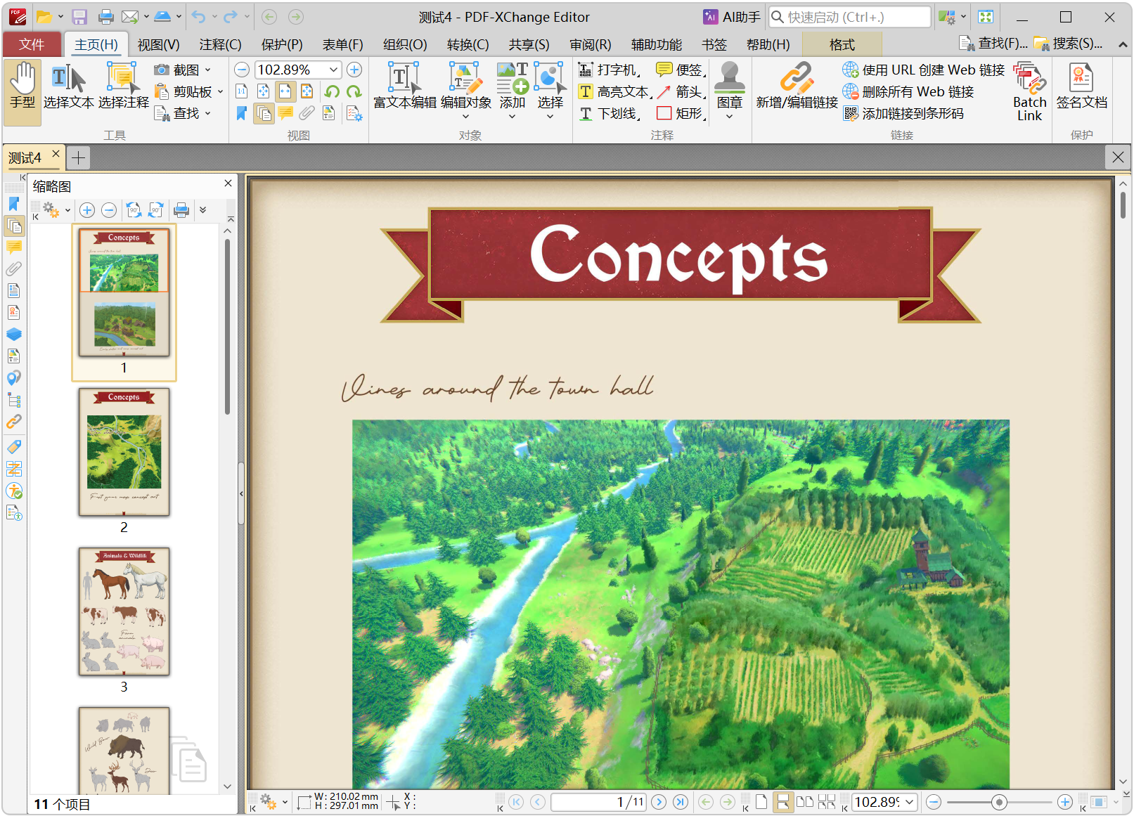Expand the Find (查找) dropdown in ribbon
1134x816 pixels.
coord(208,113)
